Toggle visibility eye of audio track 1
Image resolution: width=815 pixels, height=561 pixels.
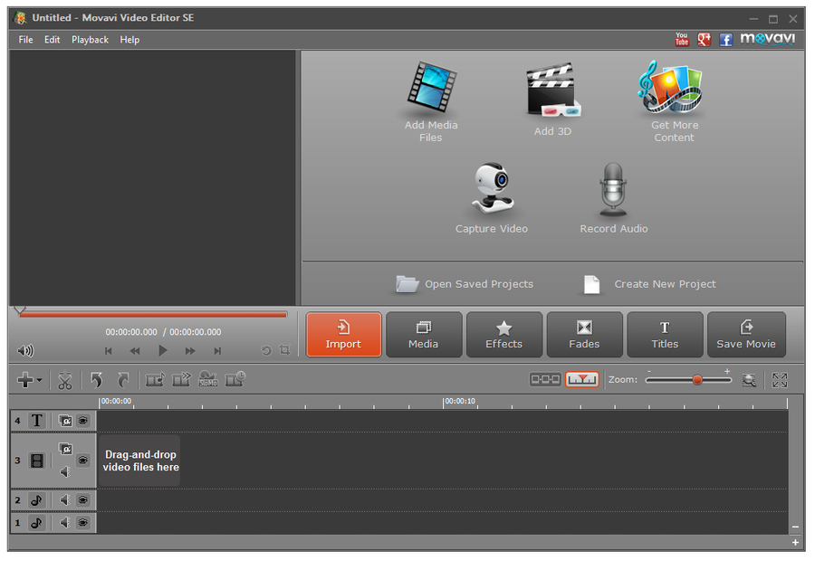pos(83,523)
